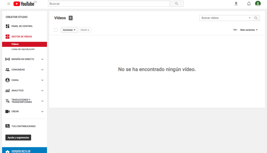Open the Comunidad section icon
This screenshot has width=267, height=153.
pyautogui.click(x=7, y=69)
